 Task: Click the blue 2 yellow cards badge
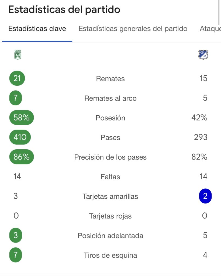[x=205, y=196]
